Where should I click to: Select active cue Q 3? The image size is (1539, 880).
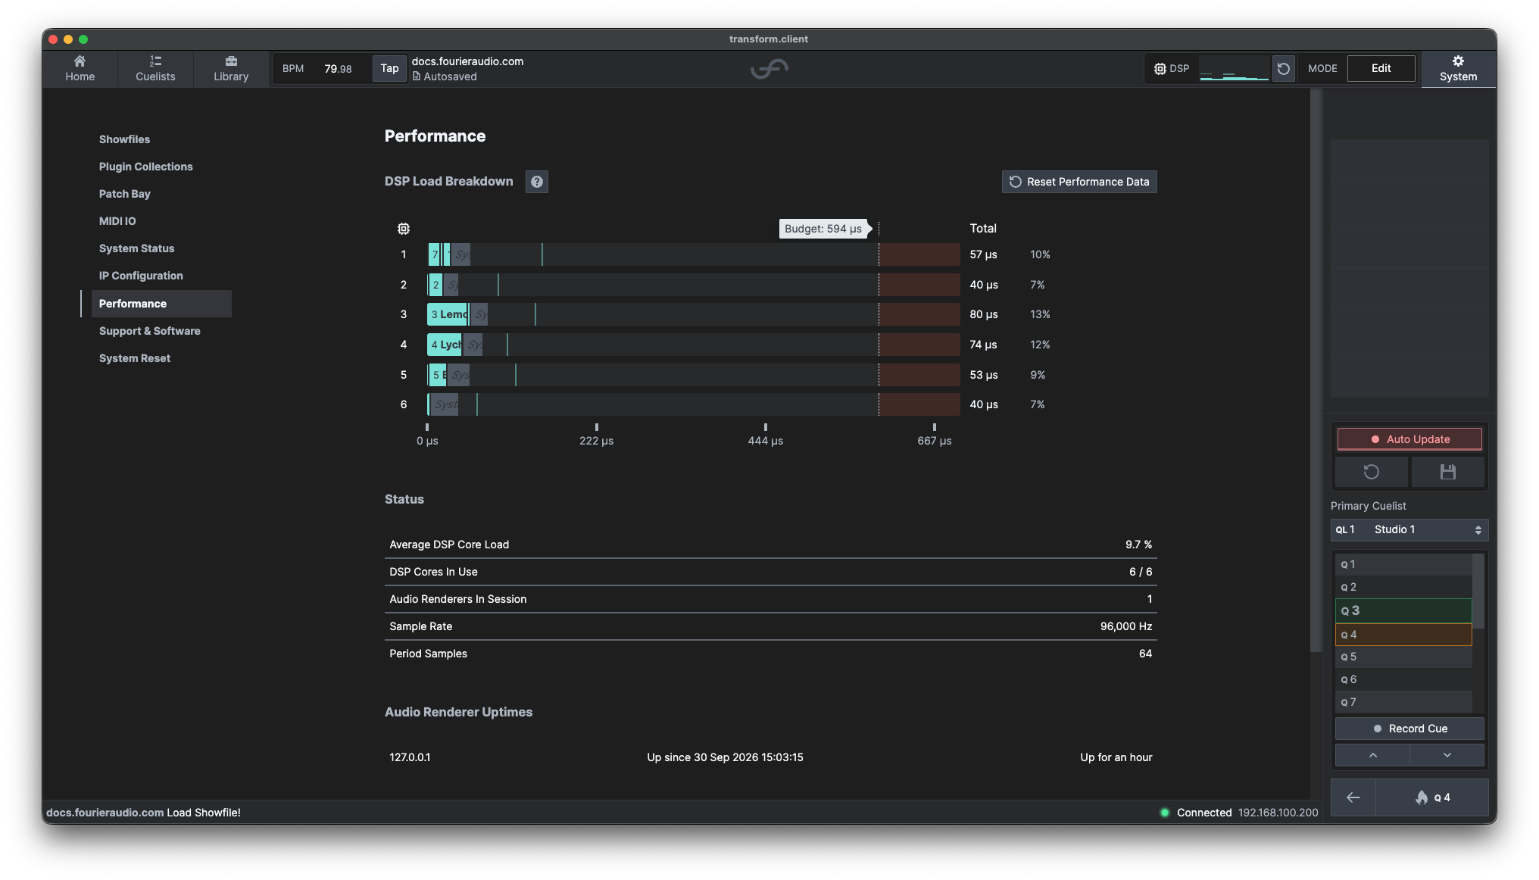click(x=1403, y=610)
